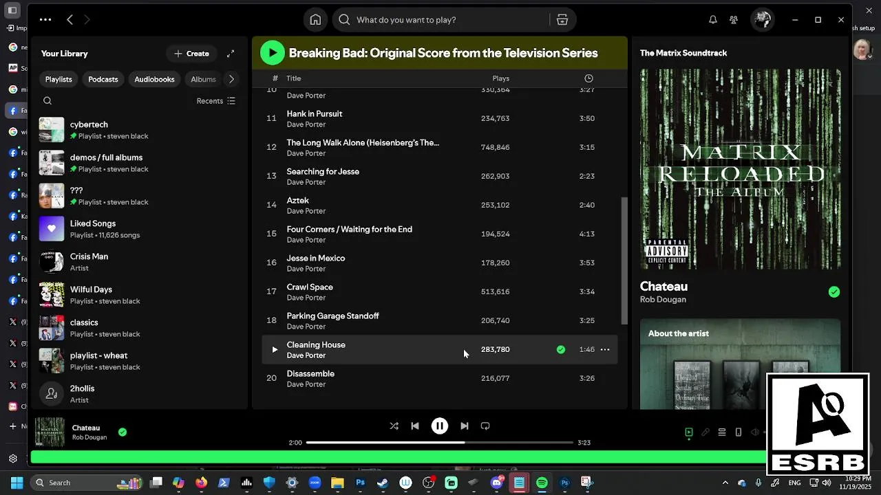The height and width of the screenshot is (495, 881).
Task: Open the Home page icon
Action: tap(315, 20)
